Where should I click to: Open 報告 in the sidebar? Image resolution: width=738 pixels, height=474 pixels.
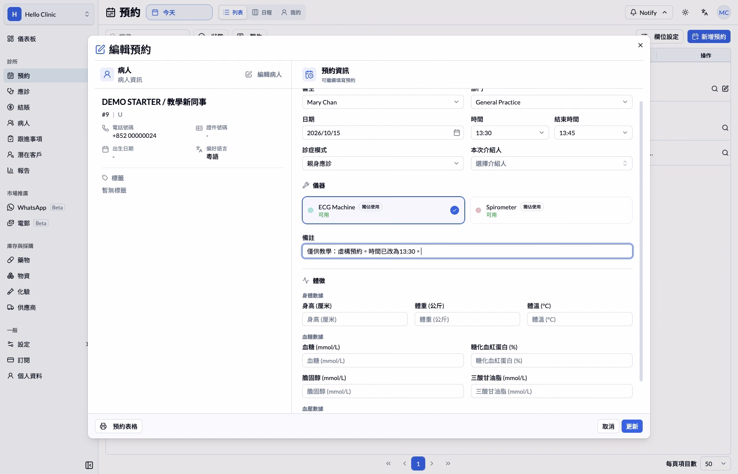[46, 170]
